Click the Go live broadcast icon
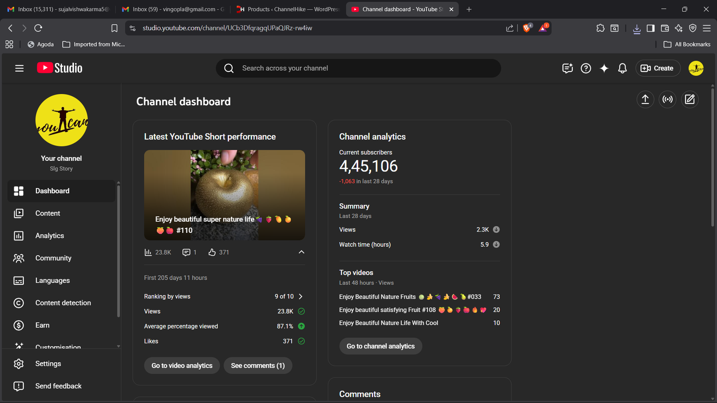This screenshot has height=403, width=717. (x=667, y=99)
